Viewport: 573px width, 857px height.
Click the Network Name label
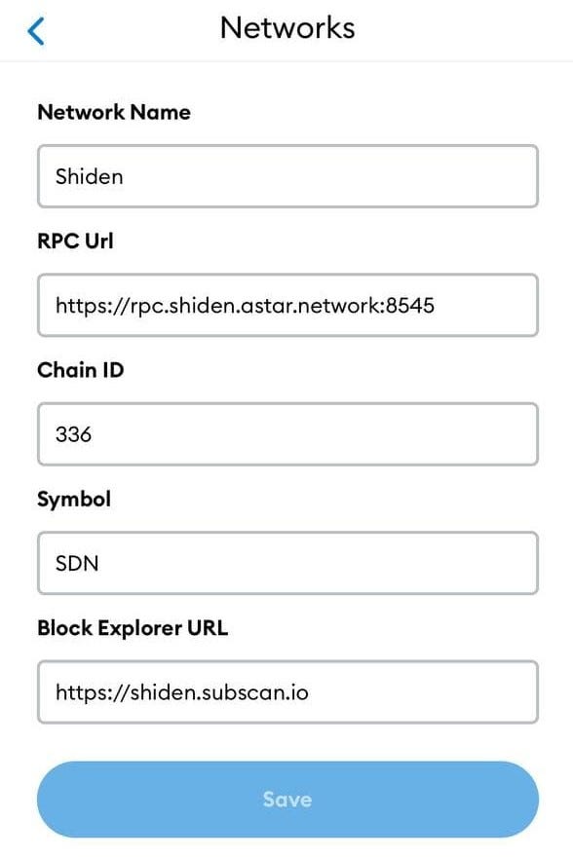click(114, 112)
